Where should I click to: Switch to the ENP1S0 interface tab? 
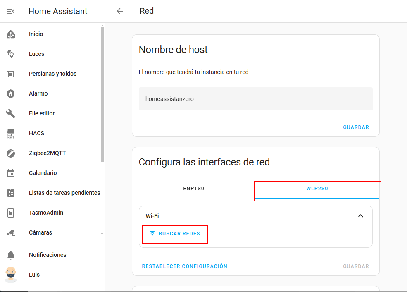click(x=193, y=189)
